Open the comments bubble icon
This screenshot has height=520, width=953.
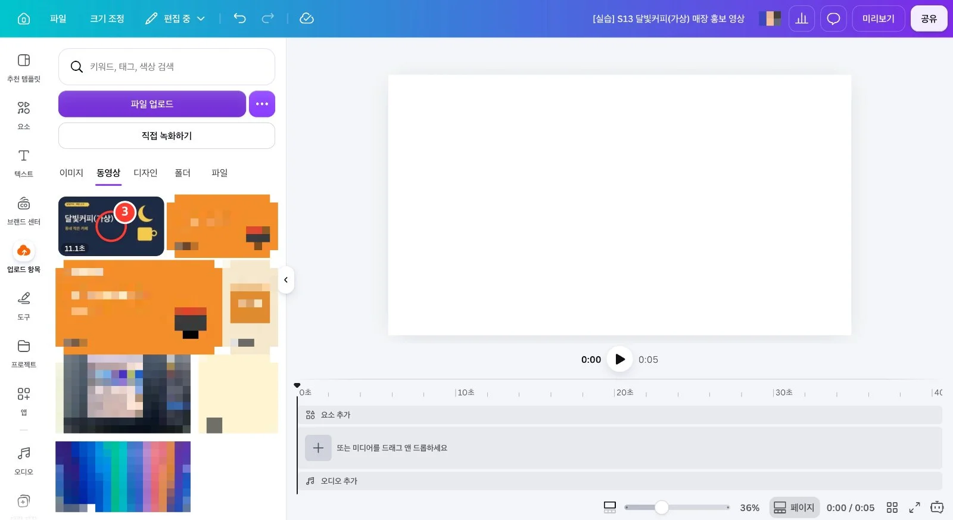(833, 18)
